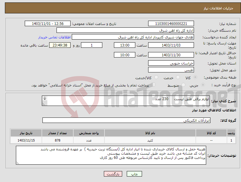This screenshot has height=182, width=241.
Task: Click the بازگشت back button
Action: click(113, 174)
